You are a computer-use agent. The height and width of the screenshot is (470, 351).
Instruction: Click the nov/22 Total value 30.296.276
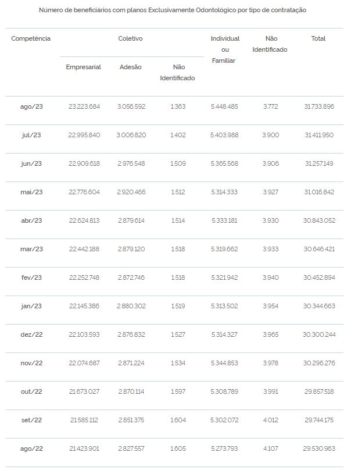coord(319,363)
